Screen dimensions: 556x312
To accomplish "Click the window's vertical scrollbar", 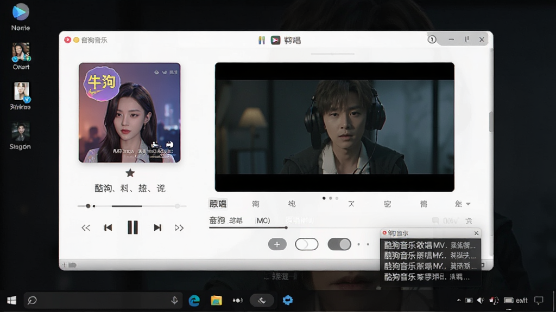I will [491, 122].
